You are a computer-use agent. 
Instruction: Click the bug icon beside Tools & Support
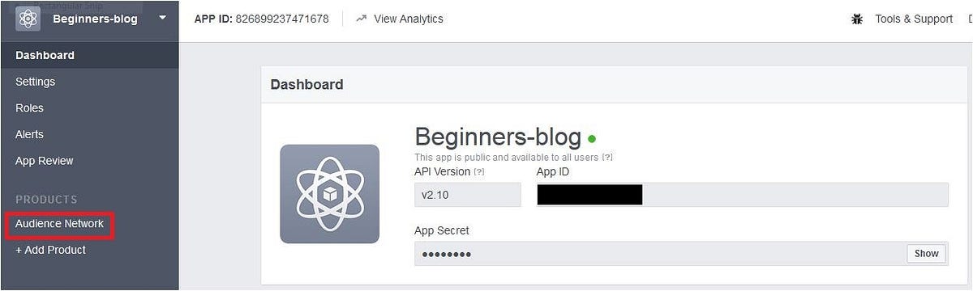coord(857,19)
